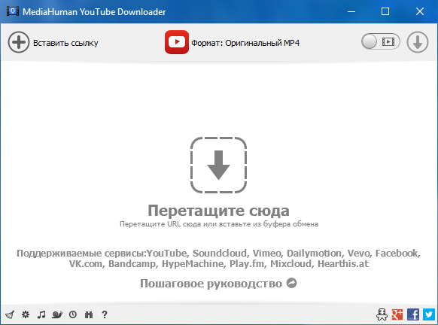Image resolution: width=438 pixels, height=325 pixels.
Task: Click the app icon in title bar
Action: [13, 11]
